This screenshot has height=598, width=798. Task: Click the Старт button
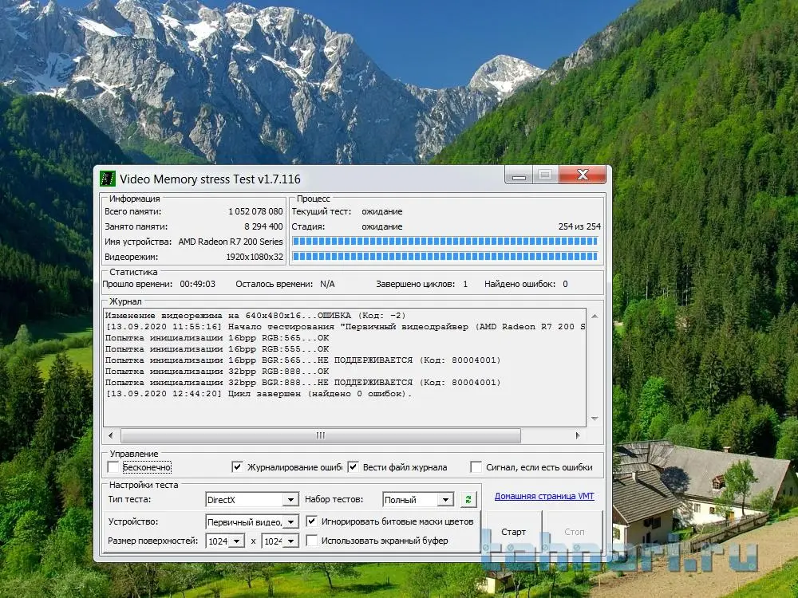513,532
